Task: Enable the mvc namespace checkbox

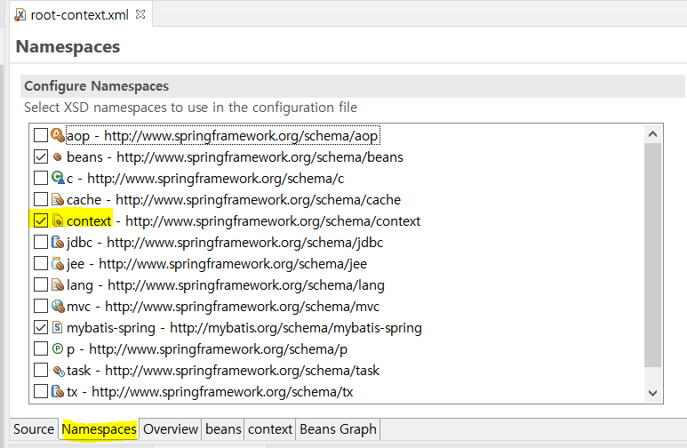Action: [x=41, y=306]
